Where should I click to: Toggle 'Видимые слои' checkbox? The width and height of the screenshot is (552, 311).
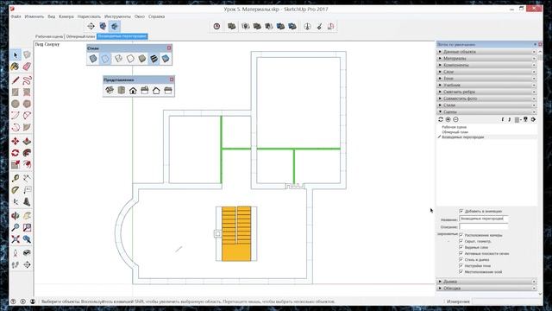[x=461, y=247]
